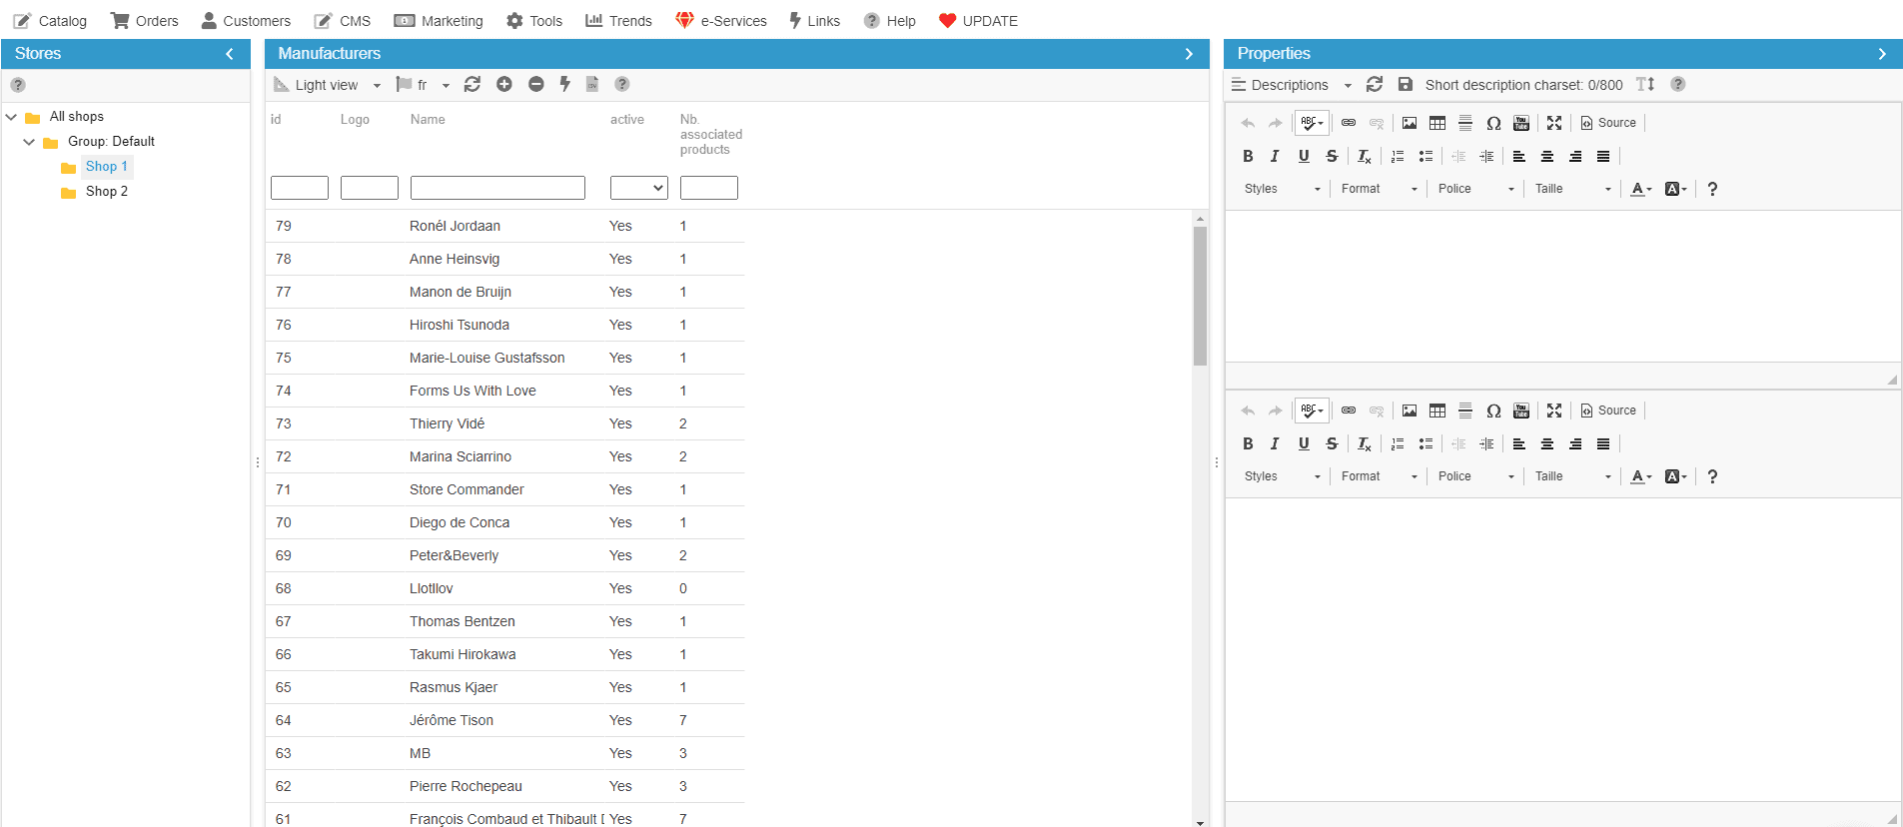
Task: Open the active column filter dropdown
Action: click(639, 188)
